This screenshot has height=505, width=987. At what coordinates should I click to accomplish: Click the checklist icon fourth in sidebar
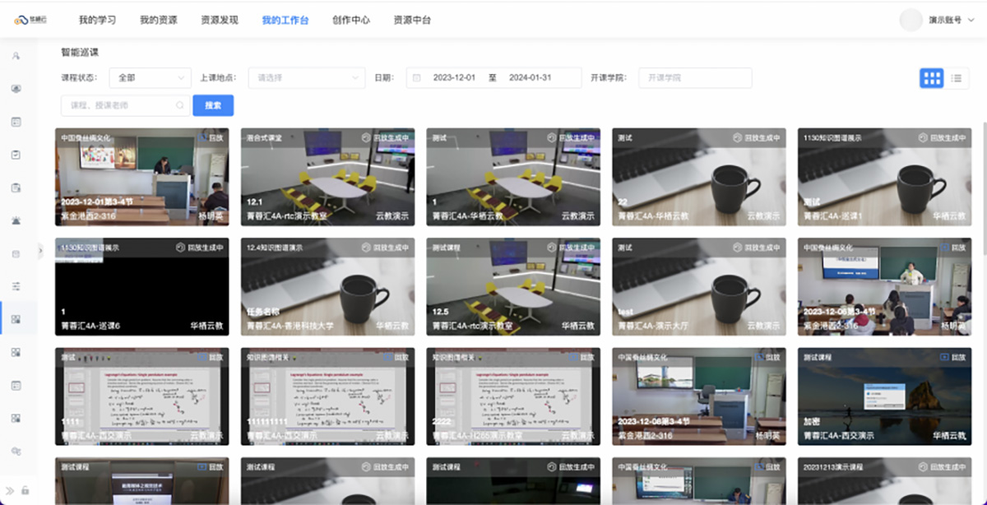tap(16, 155)
